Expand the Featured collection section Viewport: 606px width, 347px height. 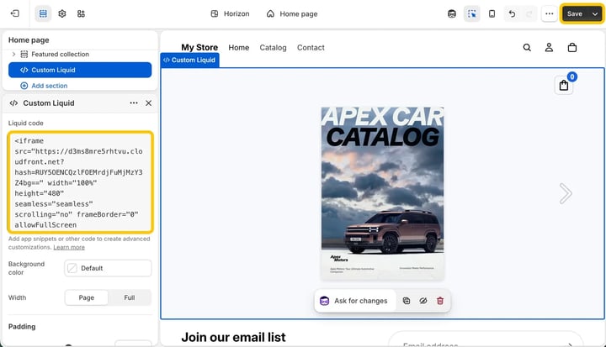coord(14,54)
